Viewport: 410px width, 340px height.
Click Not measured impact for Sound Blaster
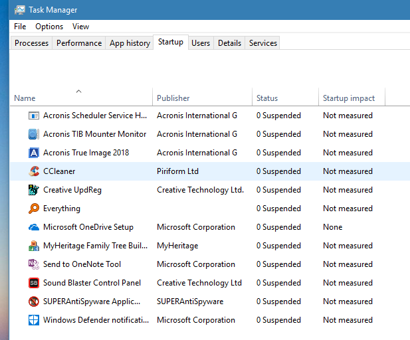[x=348, y=283]
